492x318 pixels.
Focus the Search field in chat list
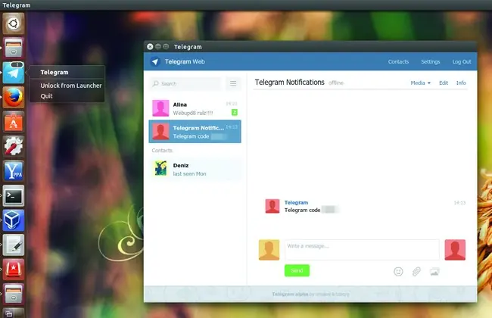coord(185,83)
